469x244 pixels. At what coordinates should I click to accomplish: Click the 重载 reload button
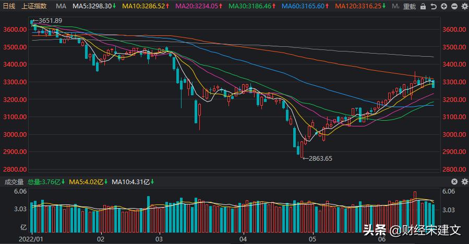(x=410, y=7)
